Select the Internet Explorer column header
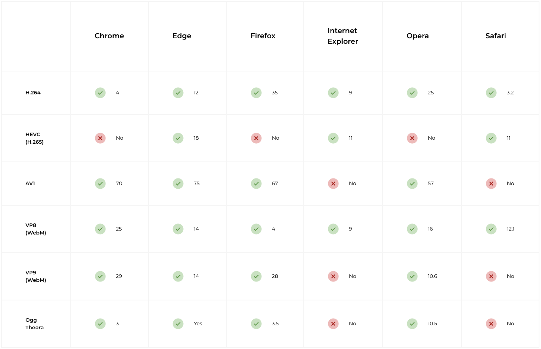Screen dimensions: 541x349 click(x=343, y=36)
